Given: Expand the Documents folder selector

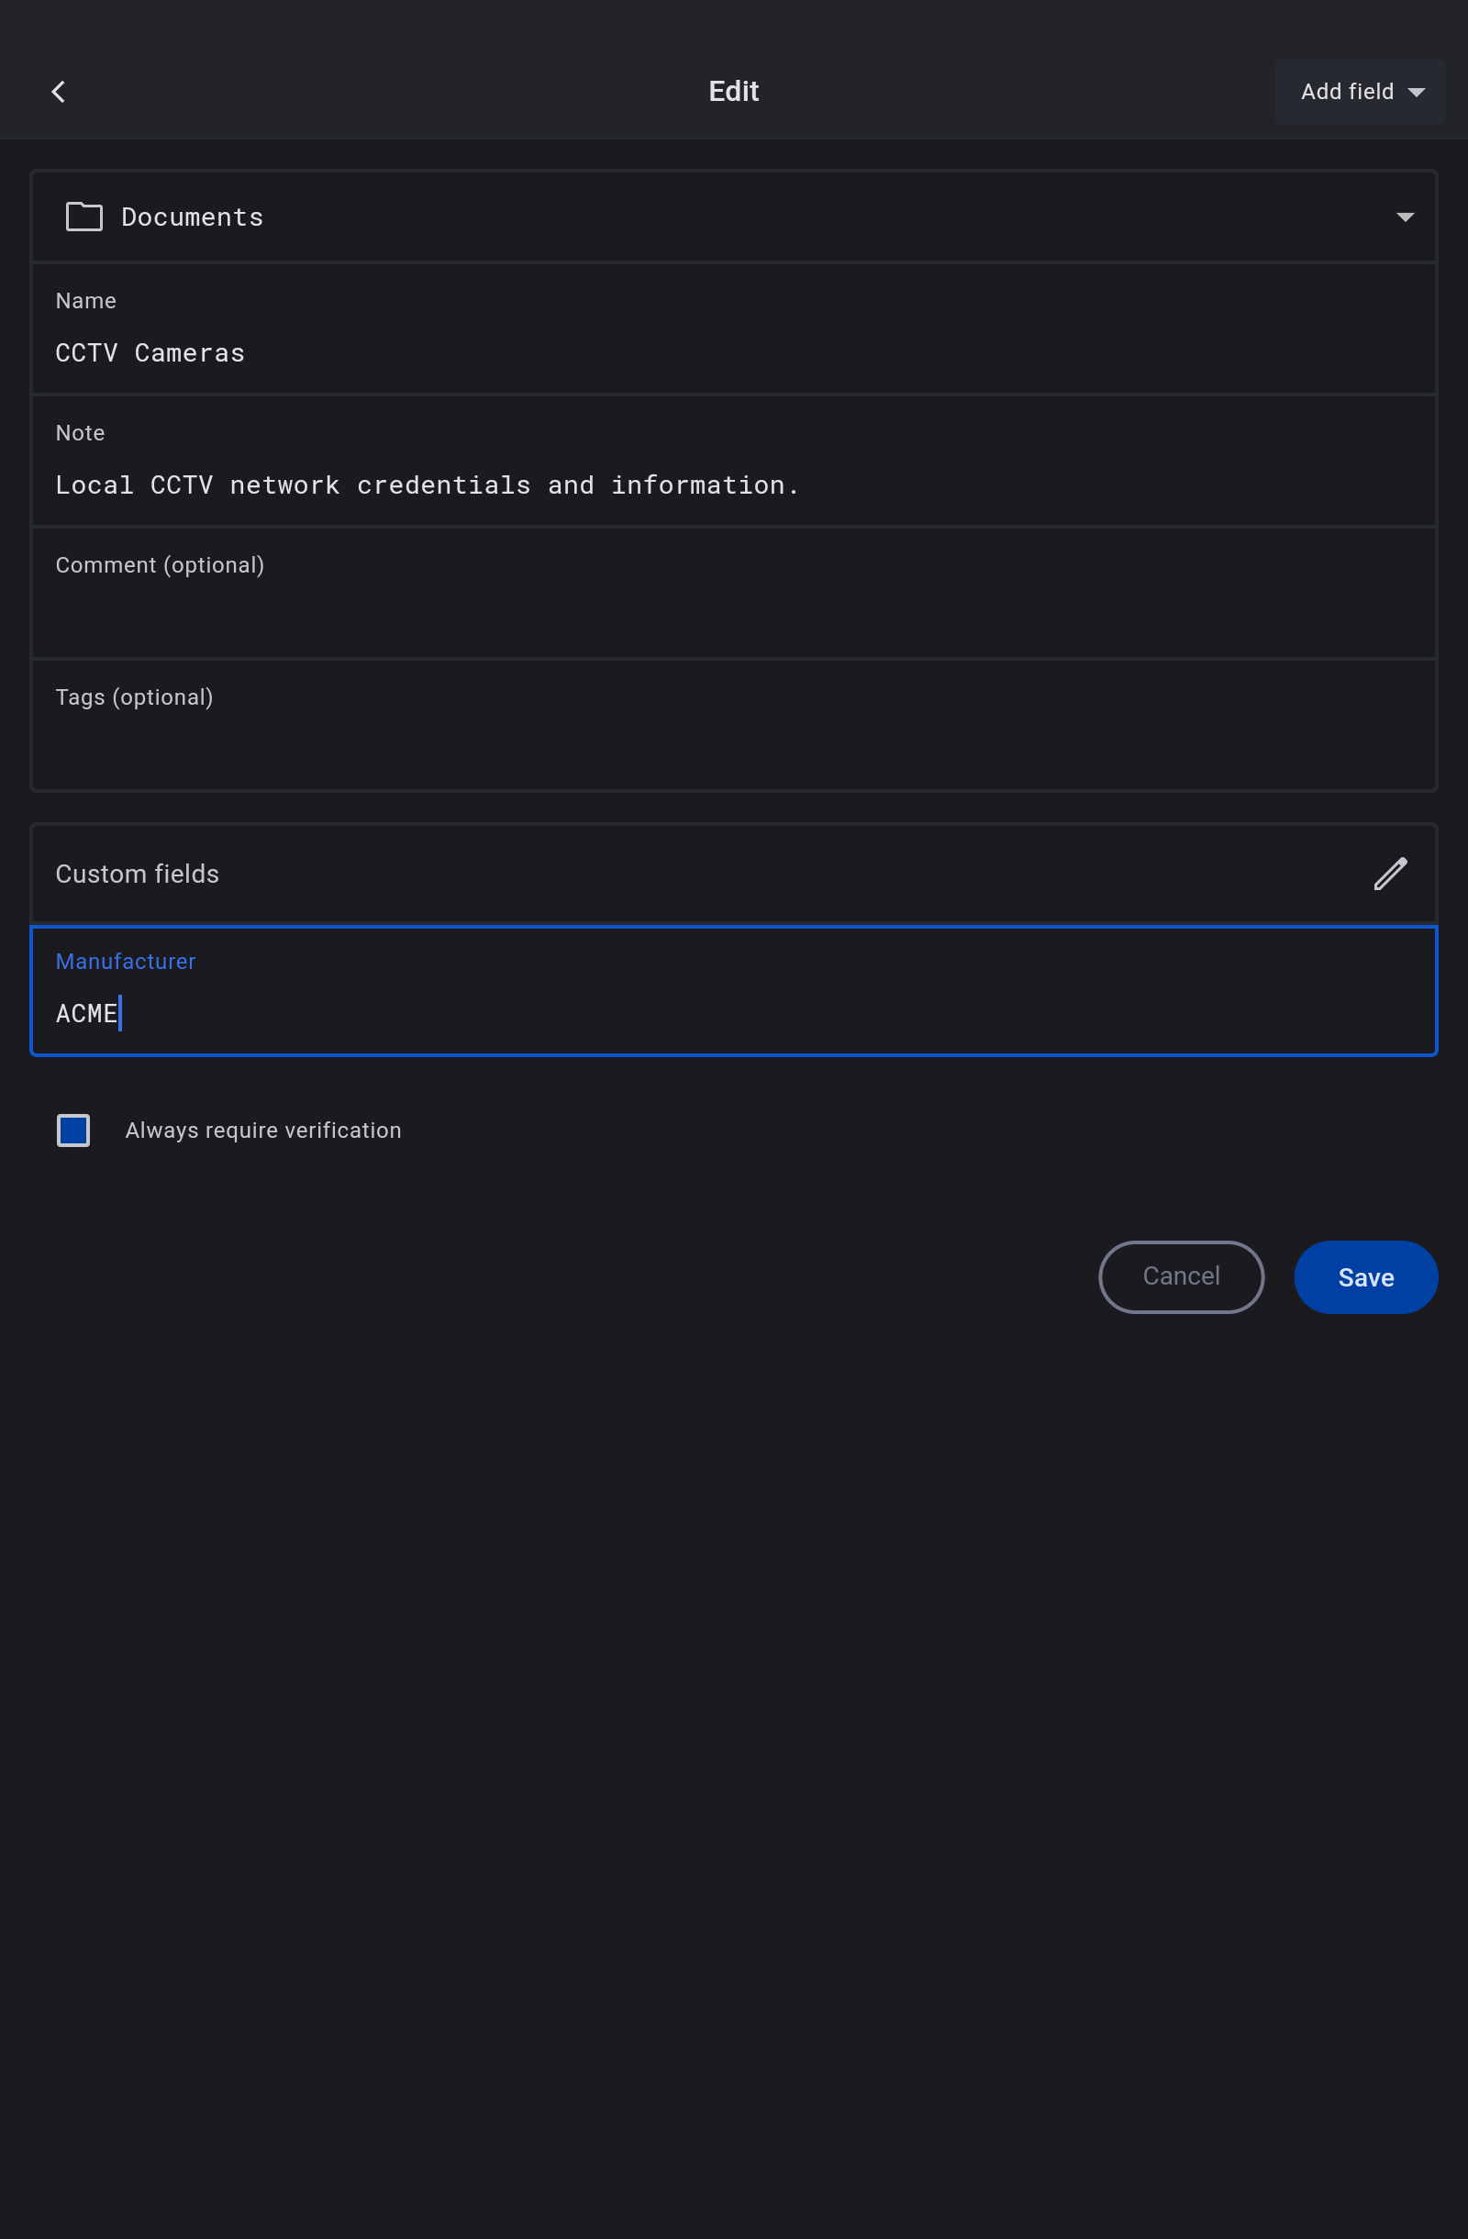Looking at the screenshot, I should pos(733,217).
